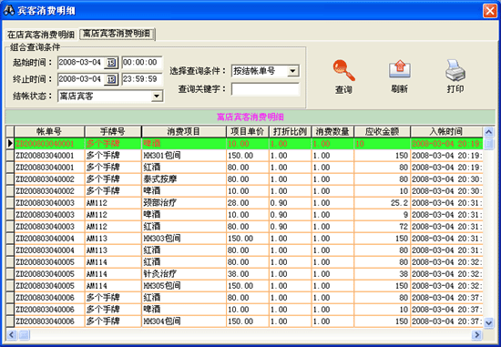Click the 消费项目 column header
The height and width of the screenshot is (347, 501).
(184, 132)
